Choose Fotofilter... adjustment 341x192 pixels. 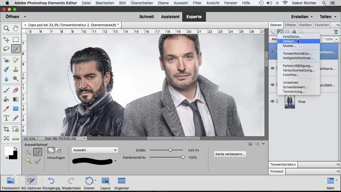coord(298,75)
